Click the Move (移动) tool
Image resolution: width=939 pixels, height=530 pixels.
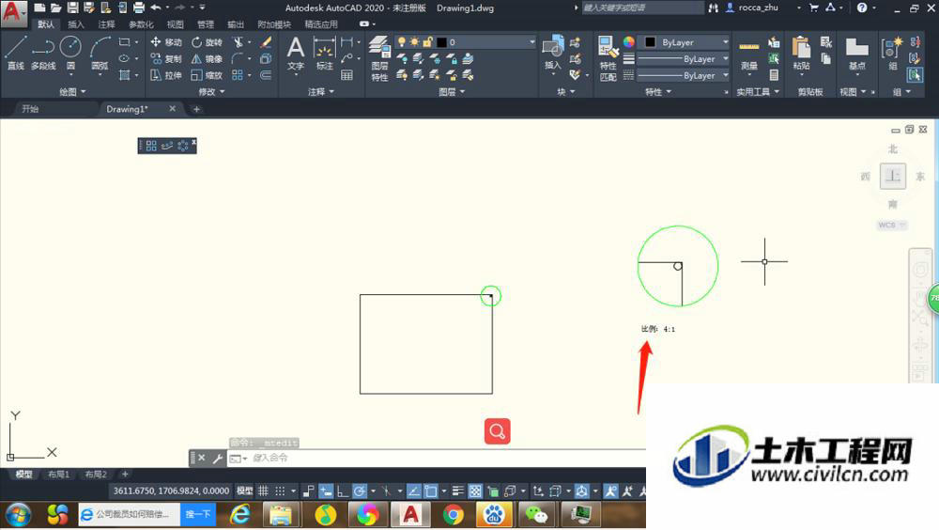click(x=166, y=42)
